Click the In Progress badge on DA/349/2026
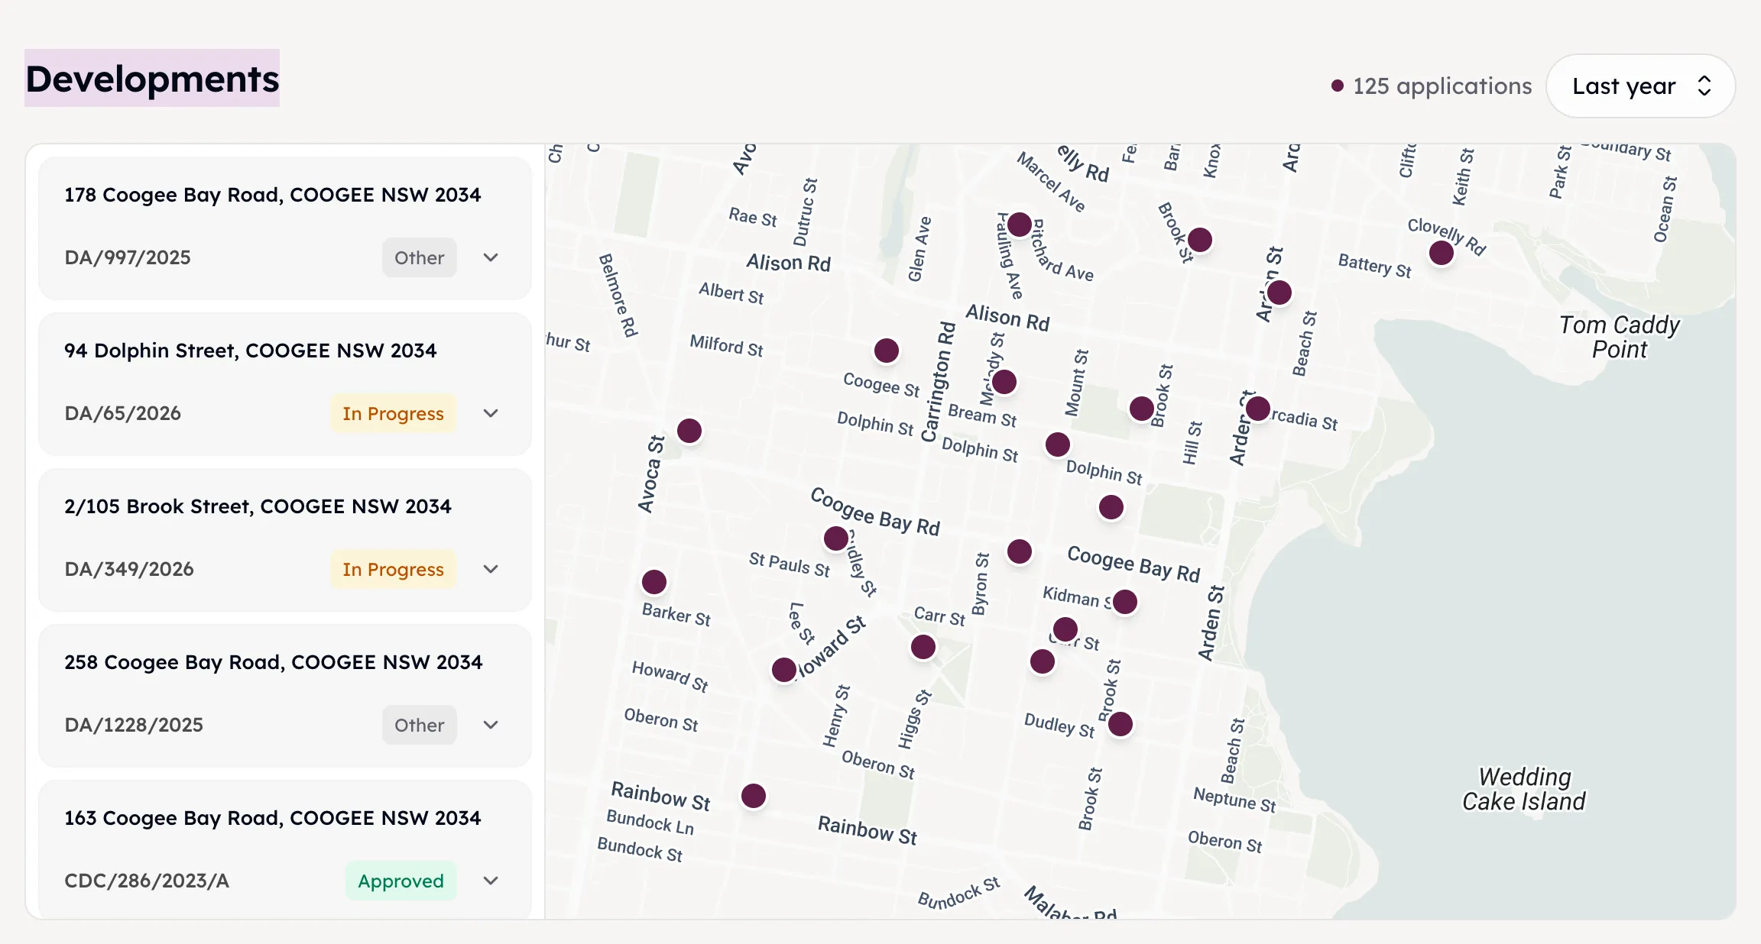Viewport: 1761px width, 944px height. [393, 569]
